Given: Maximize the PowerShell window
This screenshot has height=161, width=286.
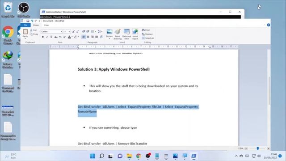Looking at the screenshot, I should [x=230, y=12].
